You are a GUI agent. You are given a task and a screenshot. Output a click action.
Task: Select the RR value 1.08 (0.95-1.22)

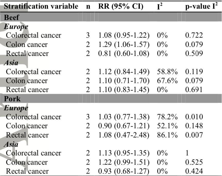124,35
